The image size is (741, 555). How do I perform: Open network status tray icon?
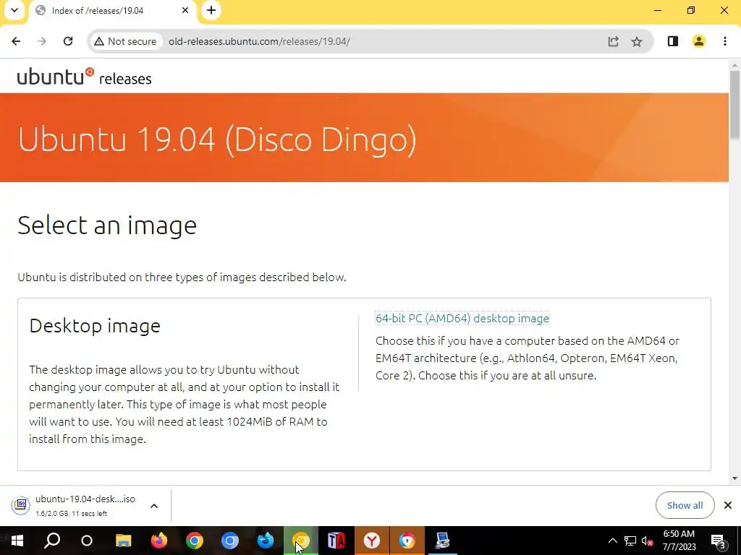[630, 541]
